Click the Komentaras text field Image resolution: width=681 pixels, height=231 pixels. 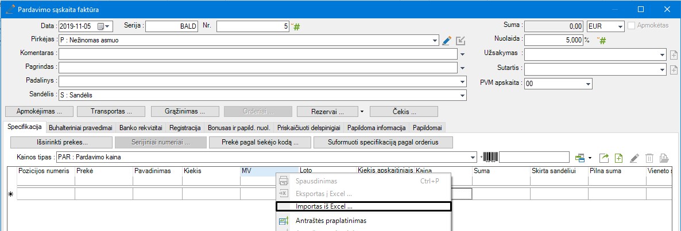tap(258, 54)
